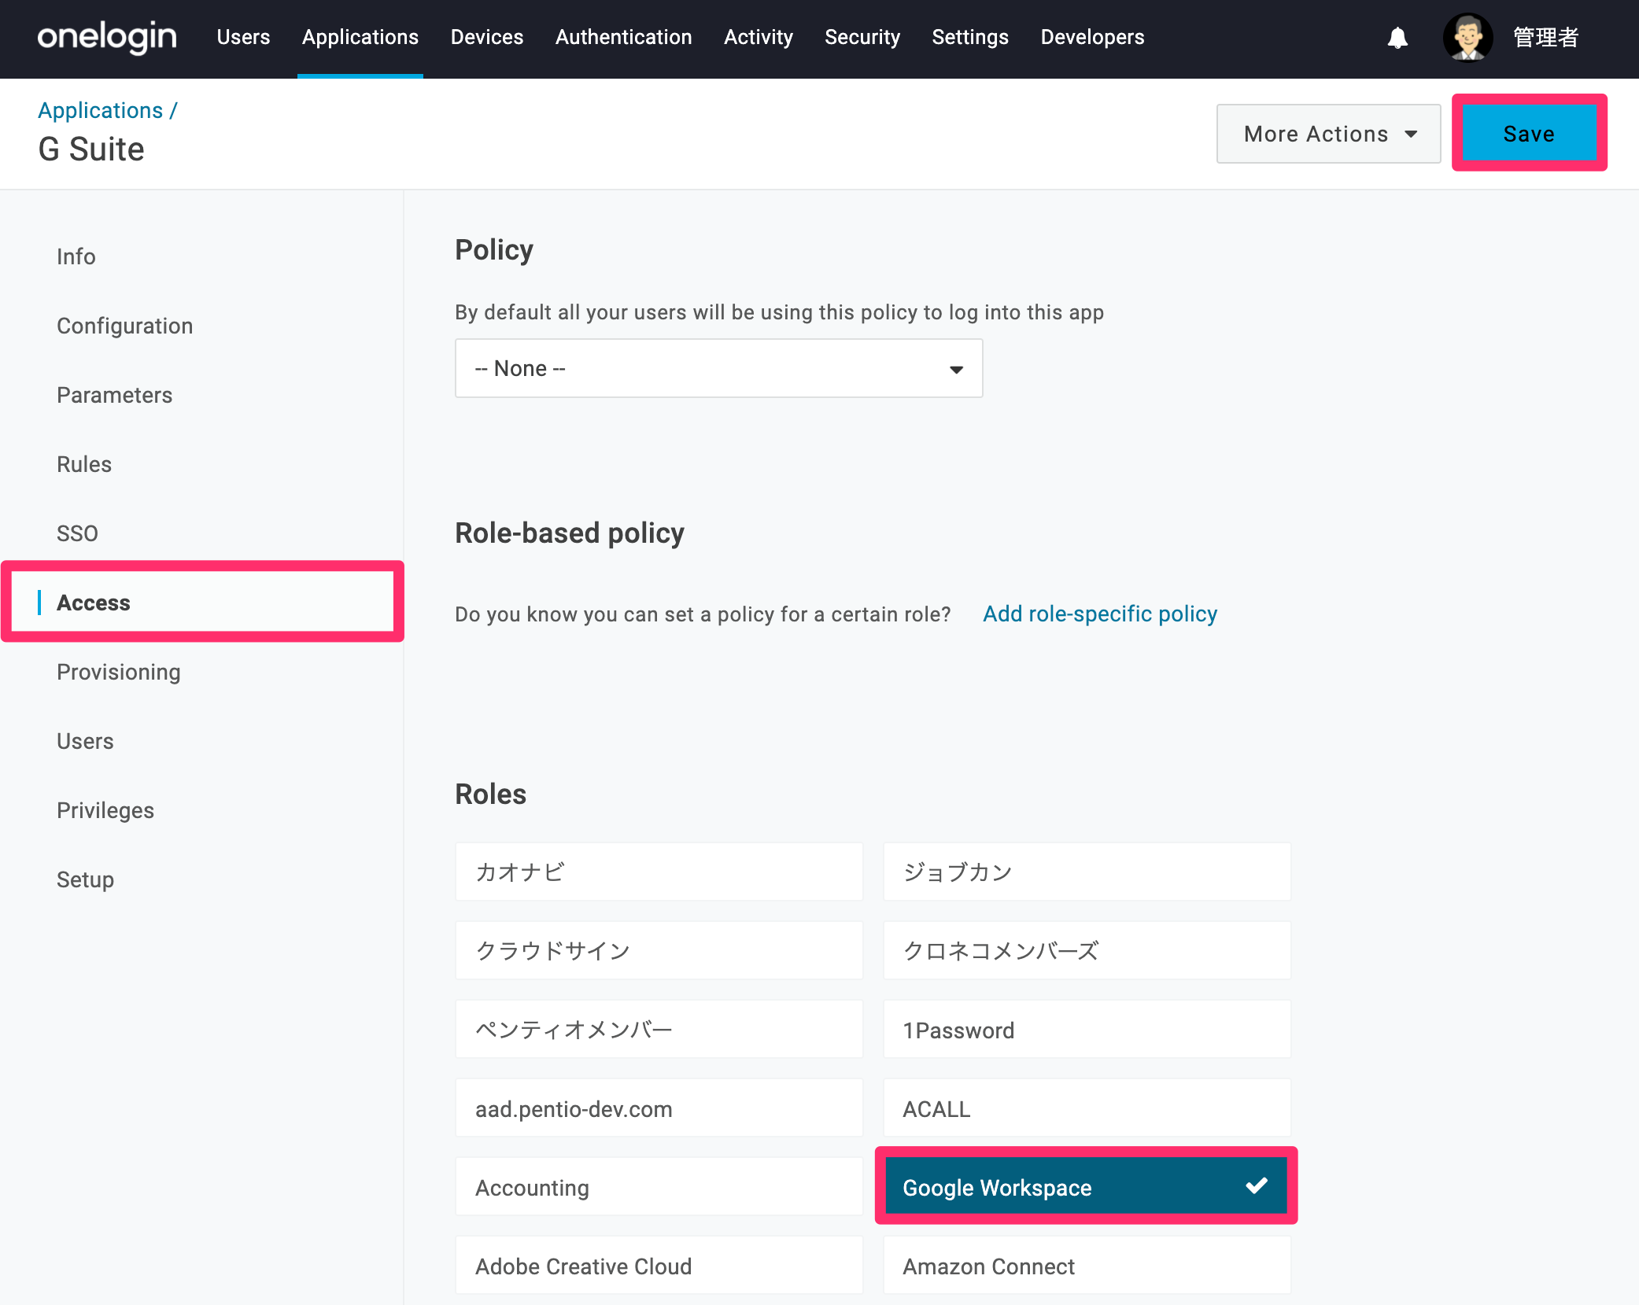Click the Save button
1639x1305 pixels.
(x=1529, y=134)
